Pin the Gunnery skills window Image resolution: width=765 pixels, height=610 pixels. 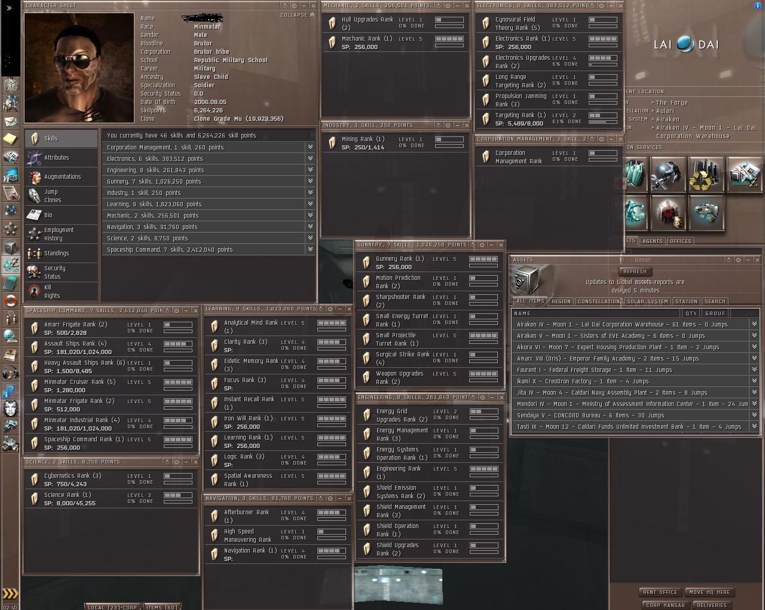point(482,245)
